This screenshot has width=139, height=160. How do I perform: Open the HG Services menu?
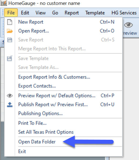click(x=124, y=13)
